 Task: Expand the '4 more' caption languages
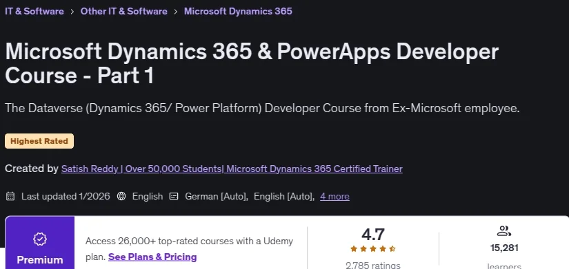click(x=335, y=196)
